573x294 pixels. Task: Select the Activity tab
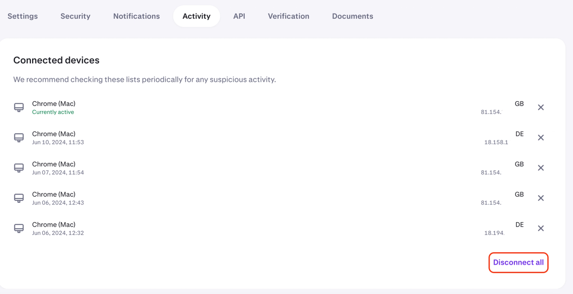tap(196, 16)
